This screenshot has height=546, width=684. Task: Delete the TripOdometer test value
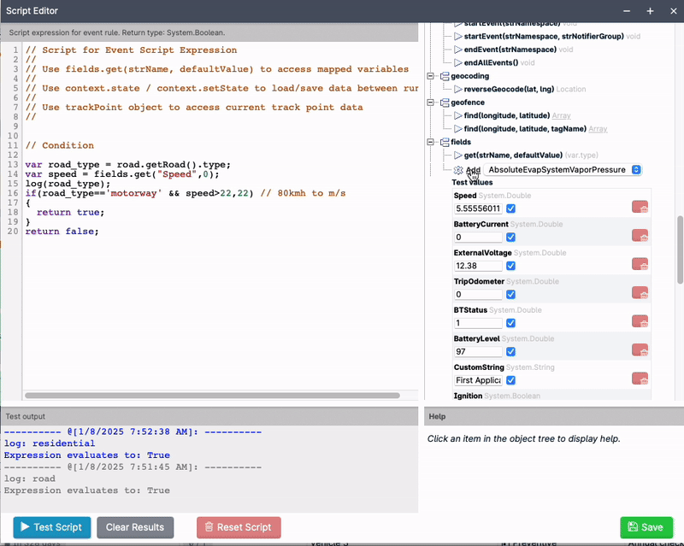point(640,293)
